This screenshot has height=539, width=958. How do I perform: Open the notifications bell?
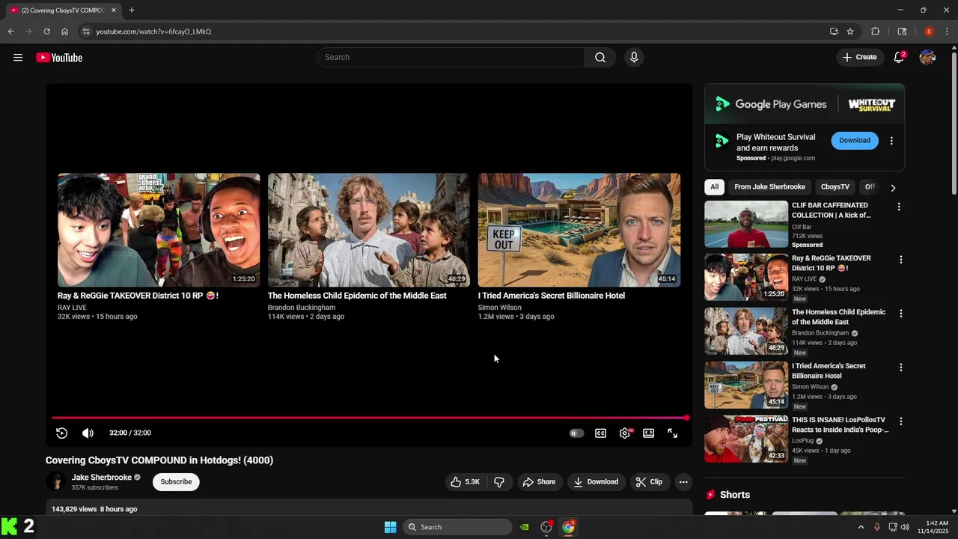(x=899, y=58)
